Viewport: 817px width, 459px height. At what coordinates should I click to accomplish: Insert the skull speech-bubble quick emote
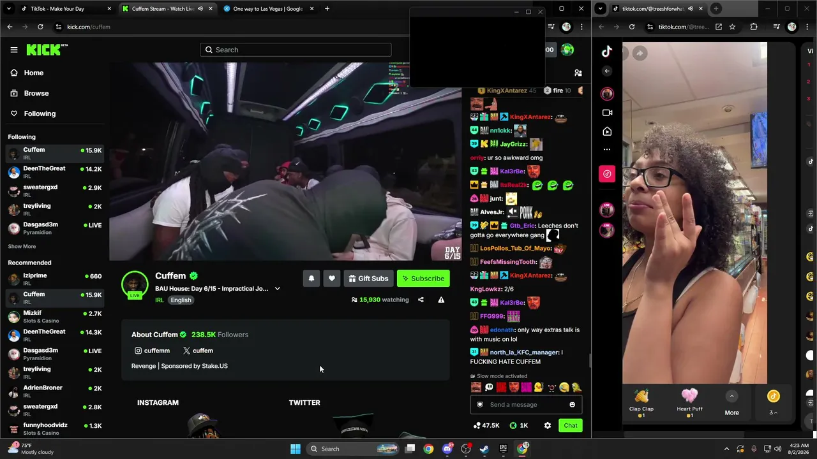pyautogui.click(x=489, y=388)
